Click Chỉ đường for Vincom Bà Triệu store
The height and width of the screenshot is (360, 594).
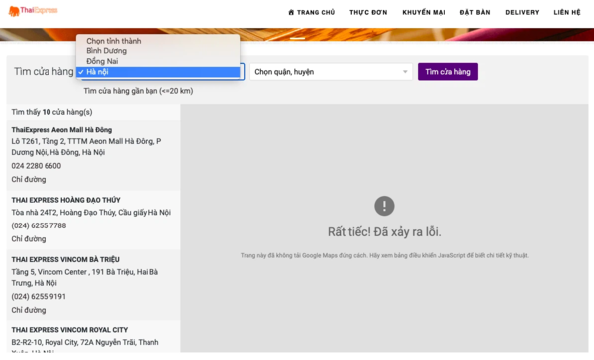[x=29, y=310]
